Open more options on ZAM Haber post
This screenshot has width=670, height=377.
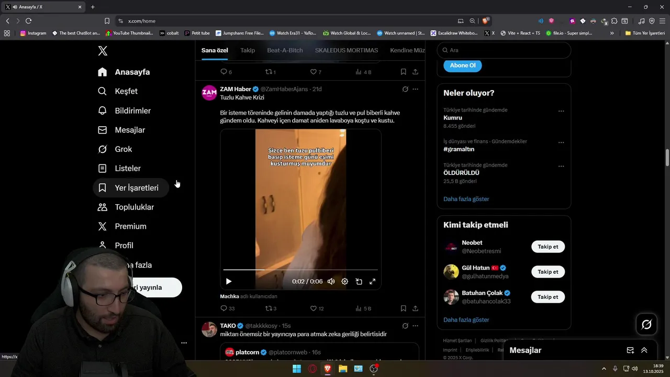click(415, 89)
